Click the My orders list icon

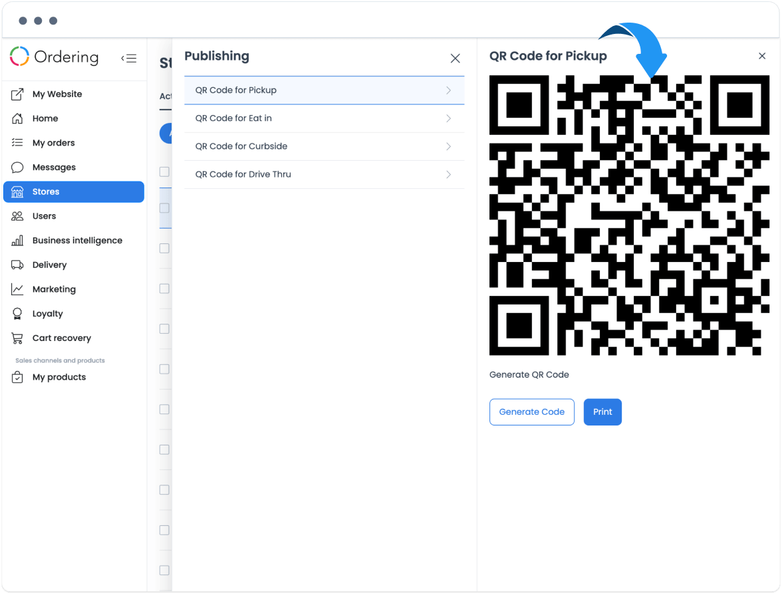coord(17,143)
